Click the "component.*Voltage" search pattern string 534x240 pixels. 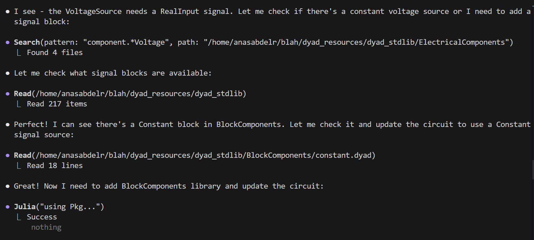(126, 42)
